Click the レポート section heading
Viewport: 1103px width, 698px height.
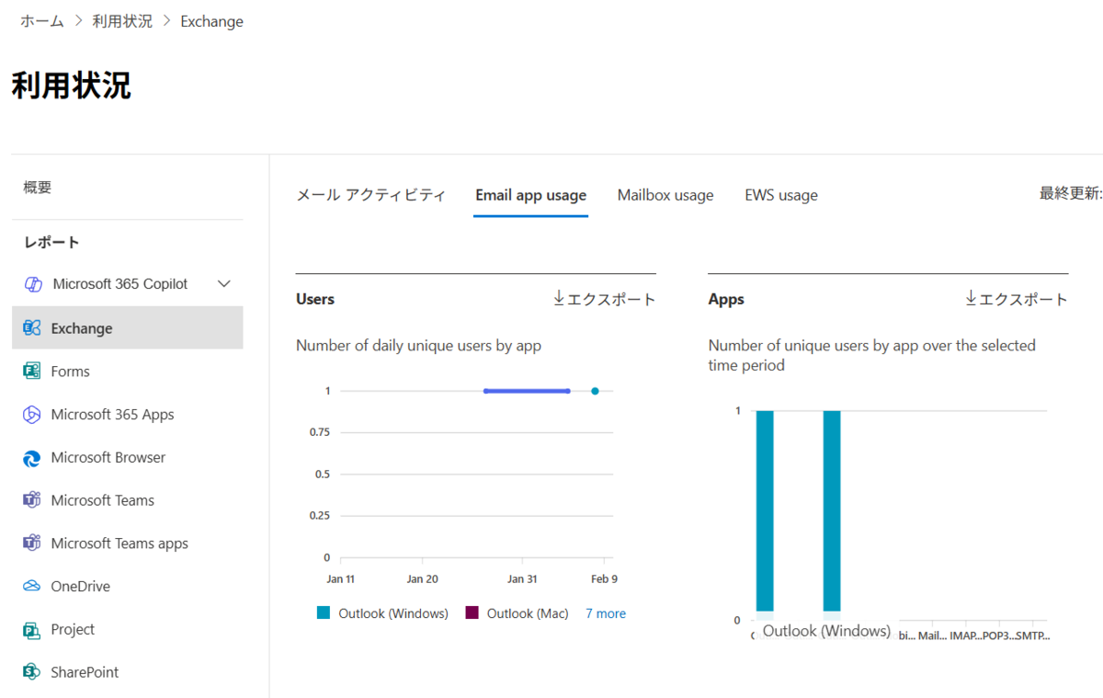(51, 243)
